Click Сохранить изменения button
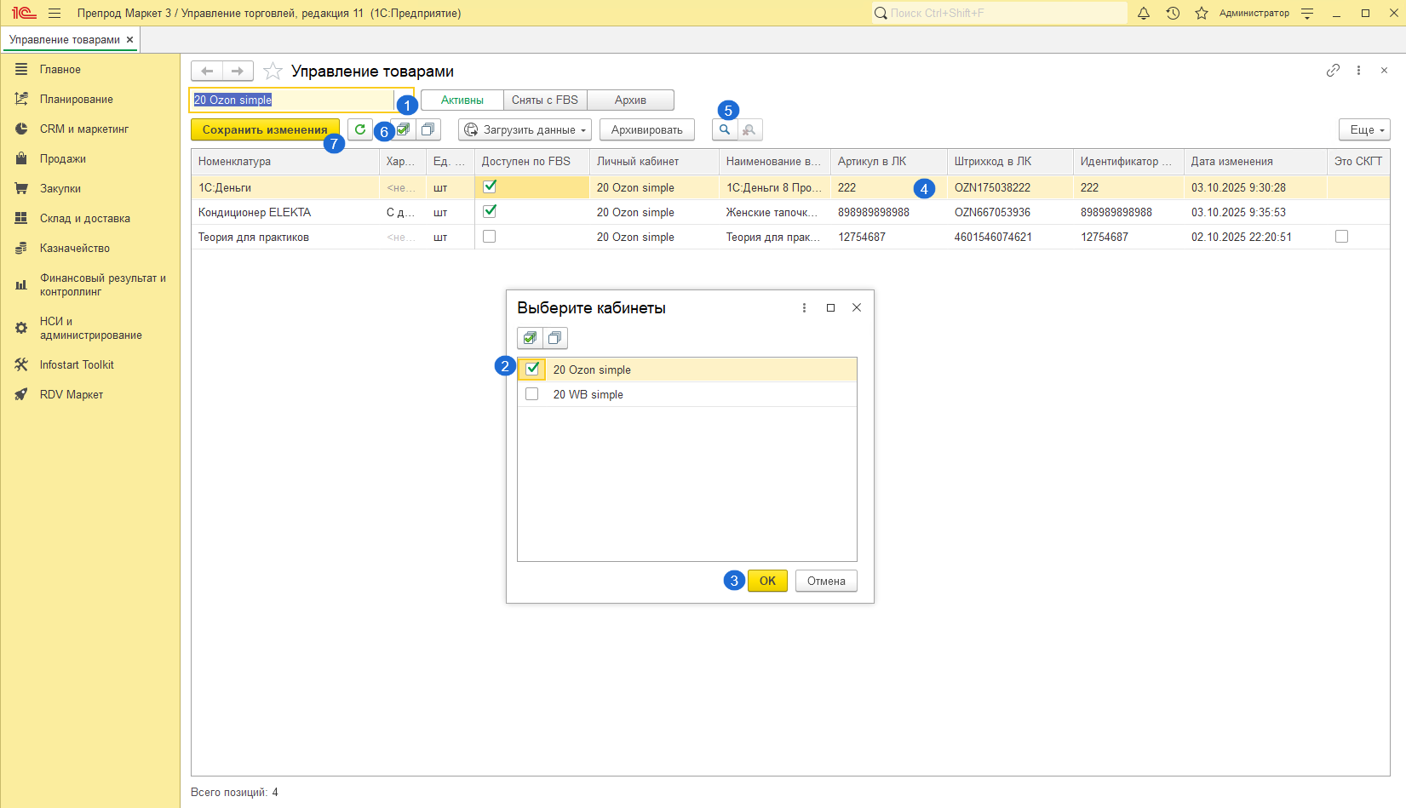This screenshot has height=808, width=1406. pos(265,129)
